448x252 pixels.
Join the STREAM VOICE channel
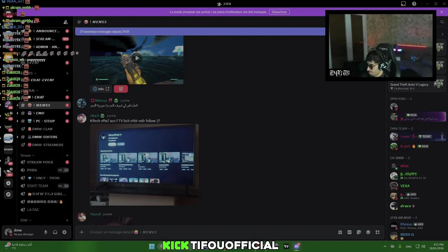(45, 162)
